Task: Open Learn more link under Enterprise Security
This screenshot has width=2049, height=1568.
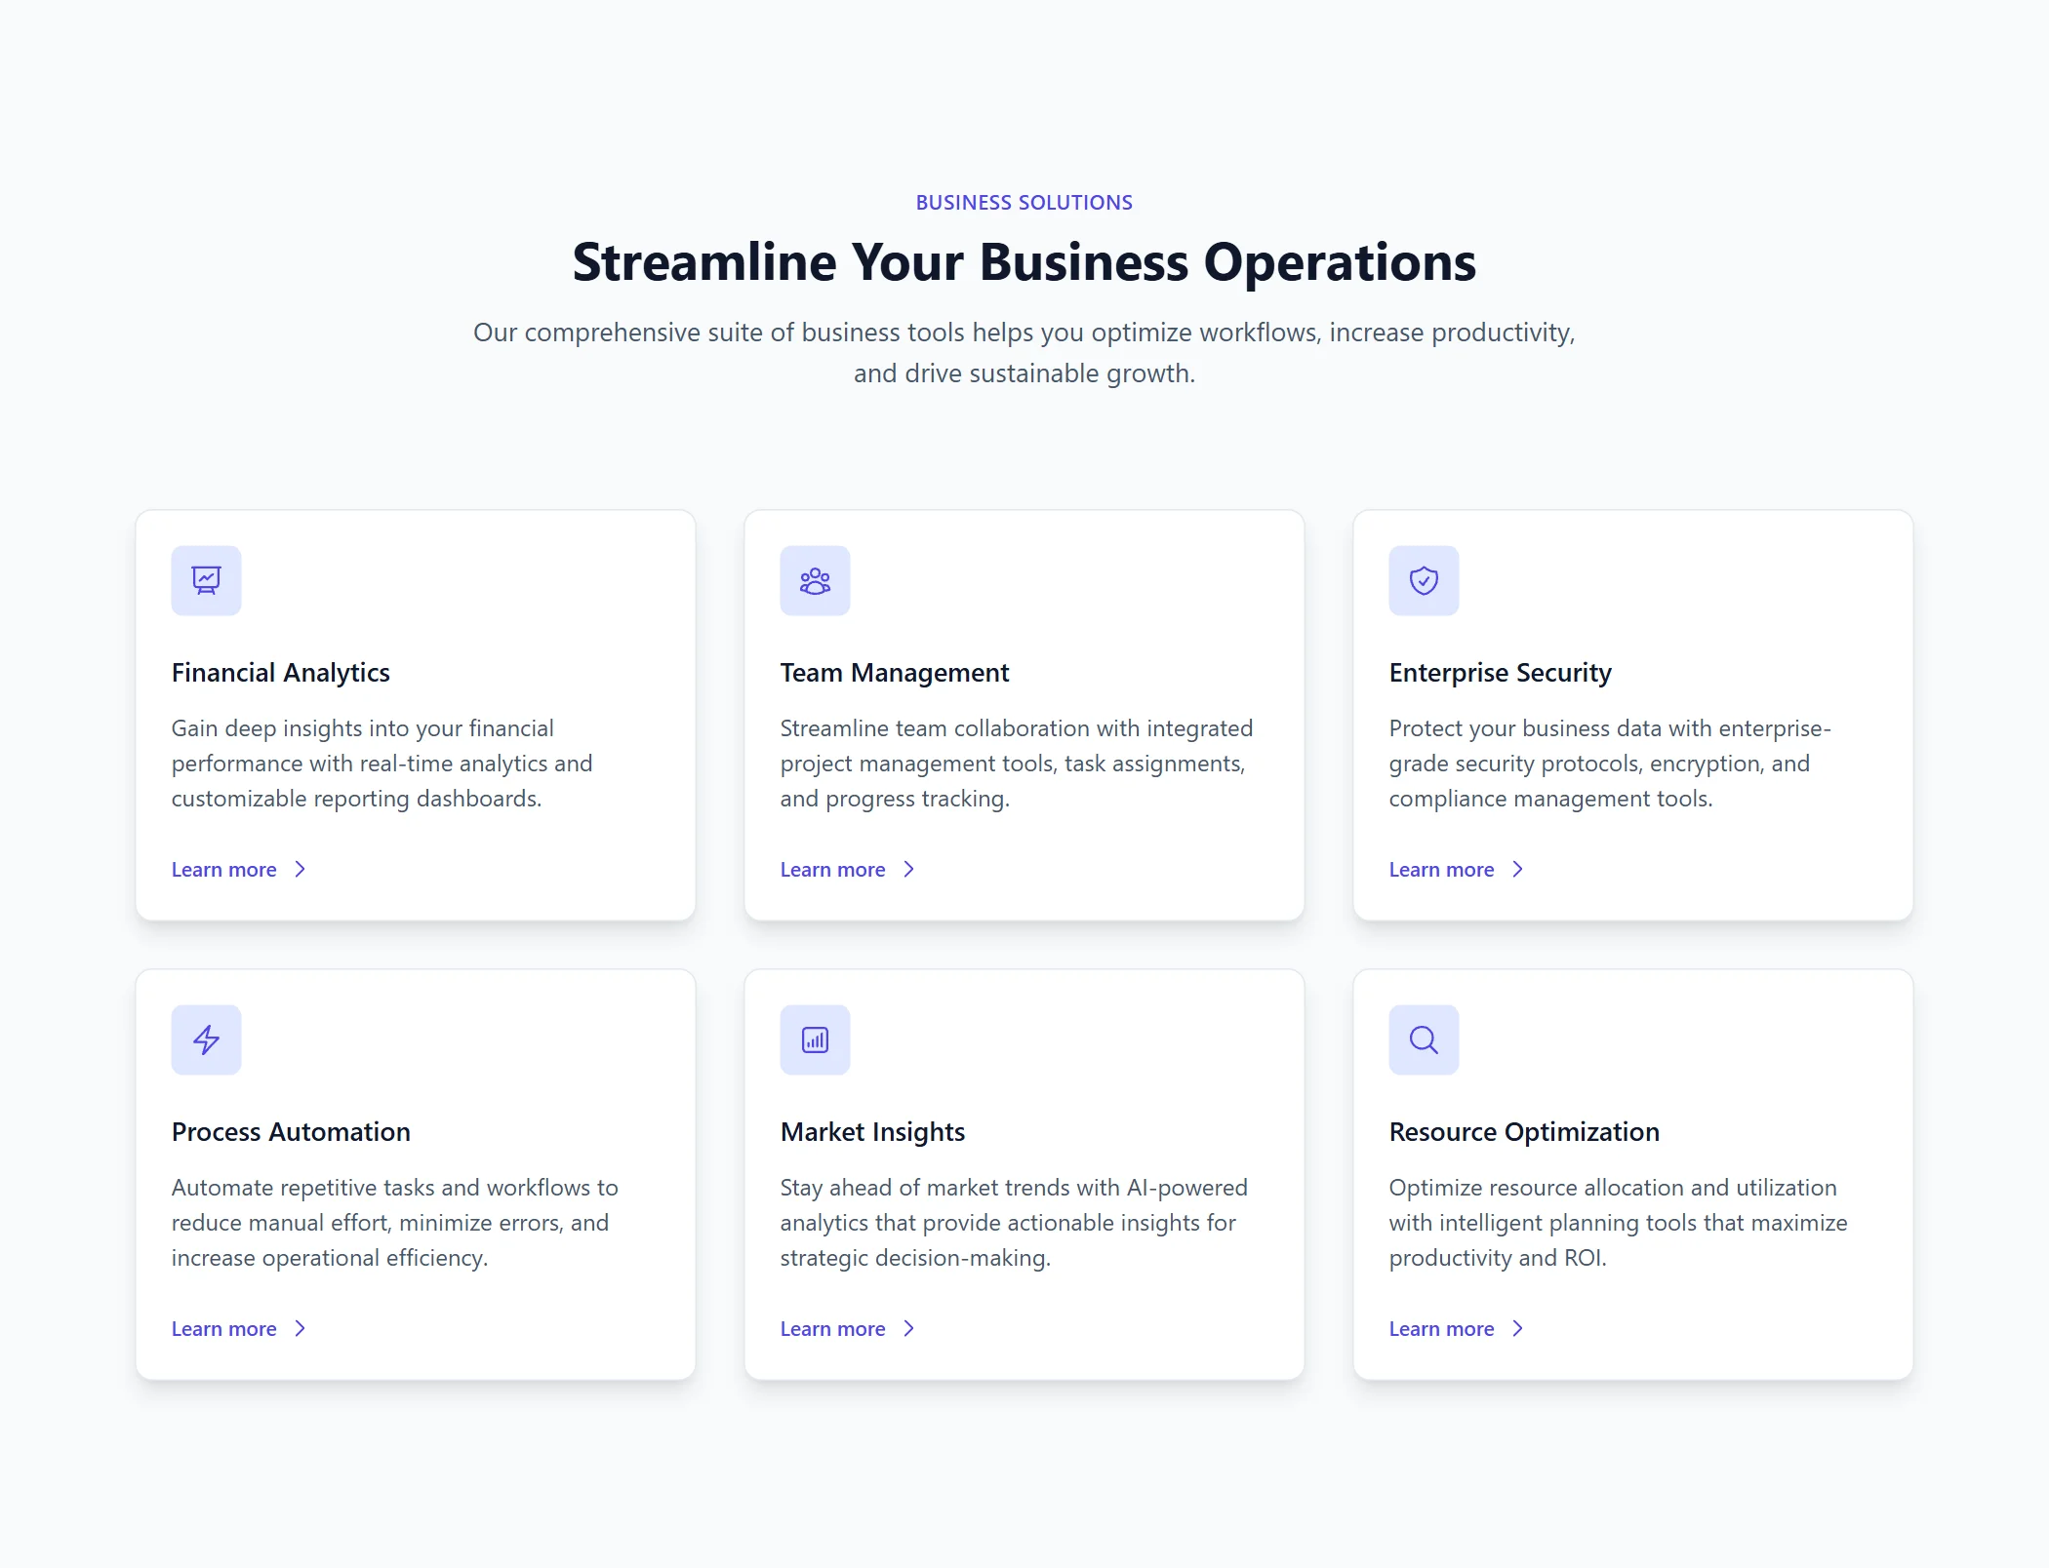Action: point(1457,869)
